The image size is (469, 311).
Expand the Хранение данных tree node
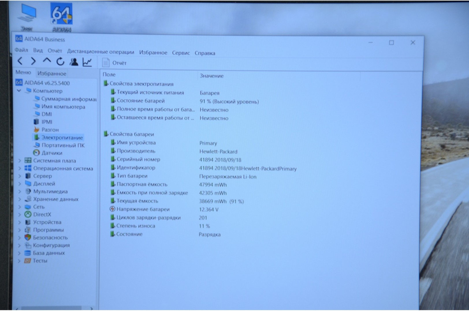pos(20,199)
